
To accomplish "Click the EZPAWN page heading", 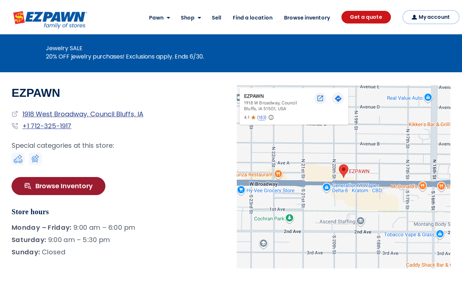I will pos(36,93).
